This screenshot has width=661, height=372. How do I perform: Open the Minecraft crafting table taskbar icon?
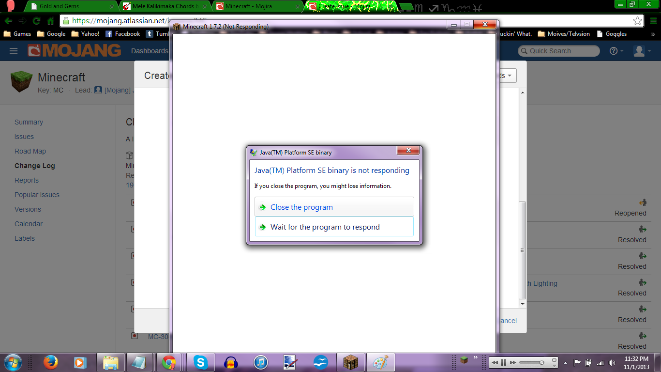(350, 362)
